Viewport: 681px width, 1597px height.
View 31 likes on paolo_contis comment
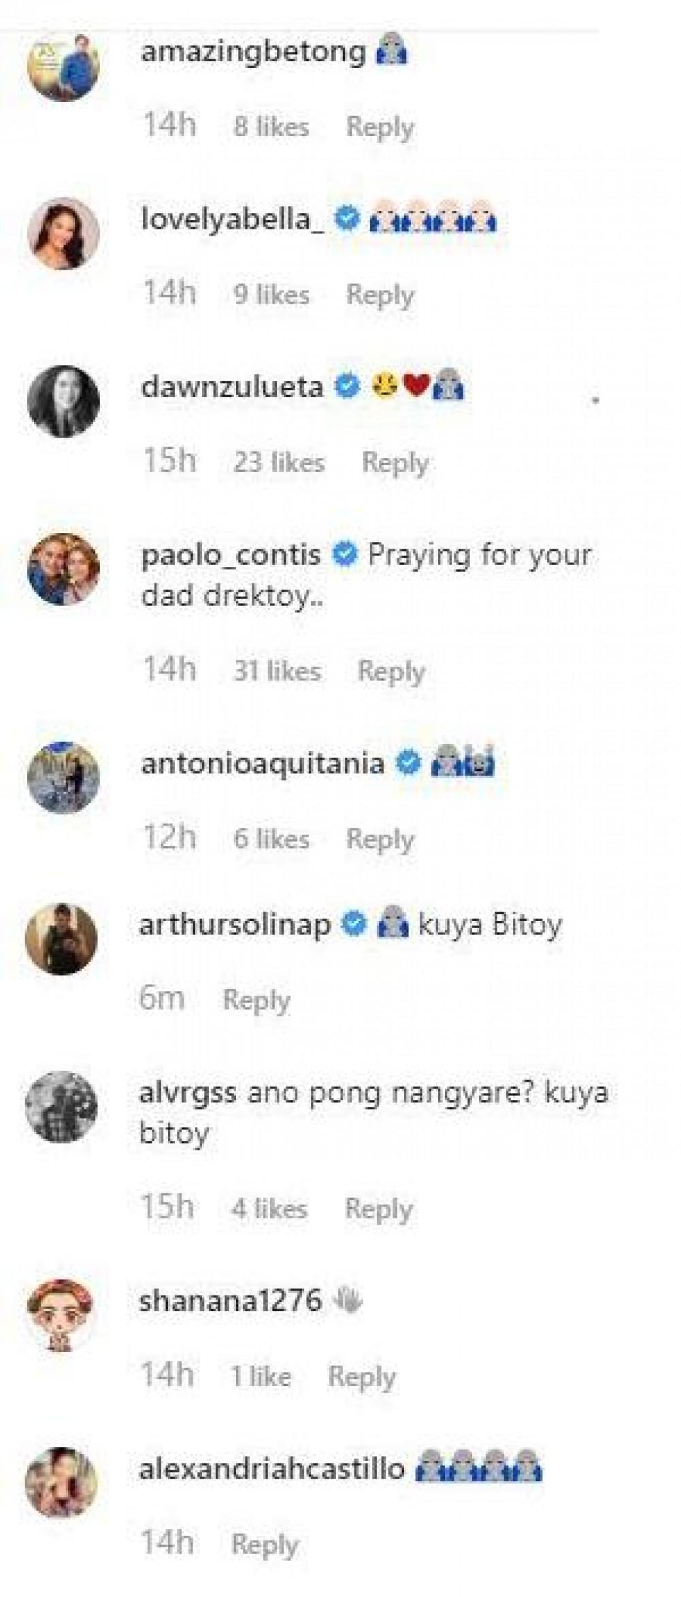point(277,671)
